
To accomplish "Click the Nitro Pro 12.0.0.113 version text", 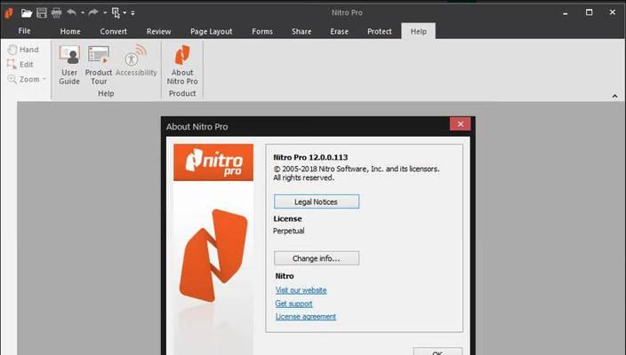I will tap(310, 157).
